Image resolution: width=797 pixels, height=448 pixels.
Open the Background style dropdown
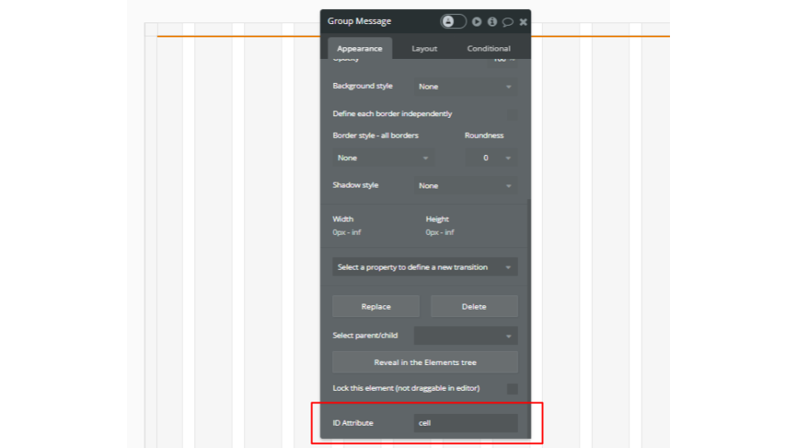click(x=466, y=86)
